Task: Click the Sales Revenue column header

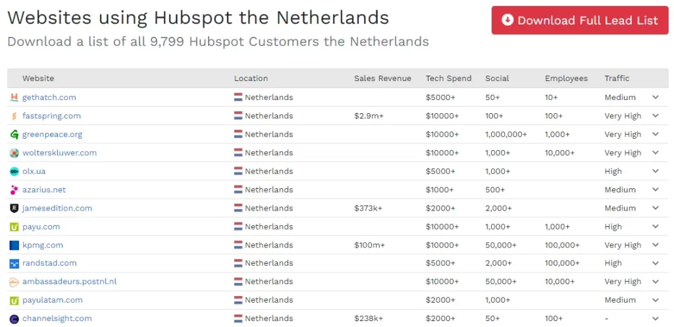Action: click(382, 78)
